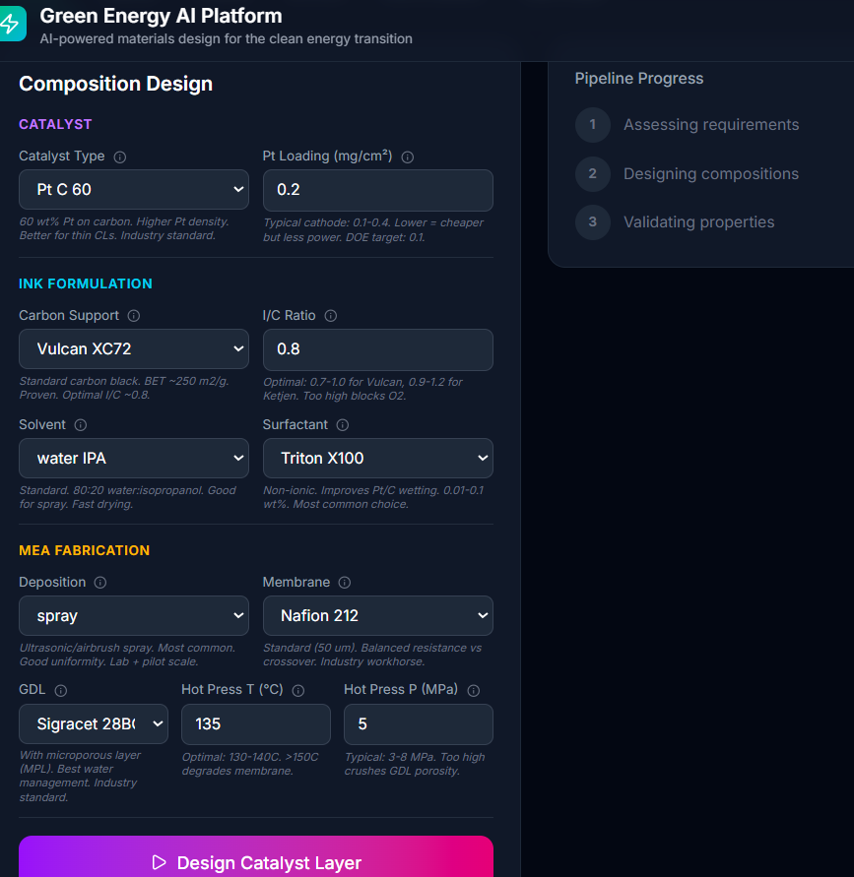
Task: Click pipeline step 3 circle
Action: coord(593,222)
